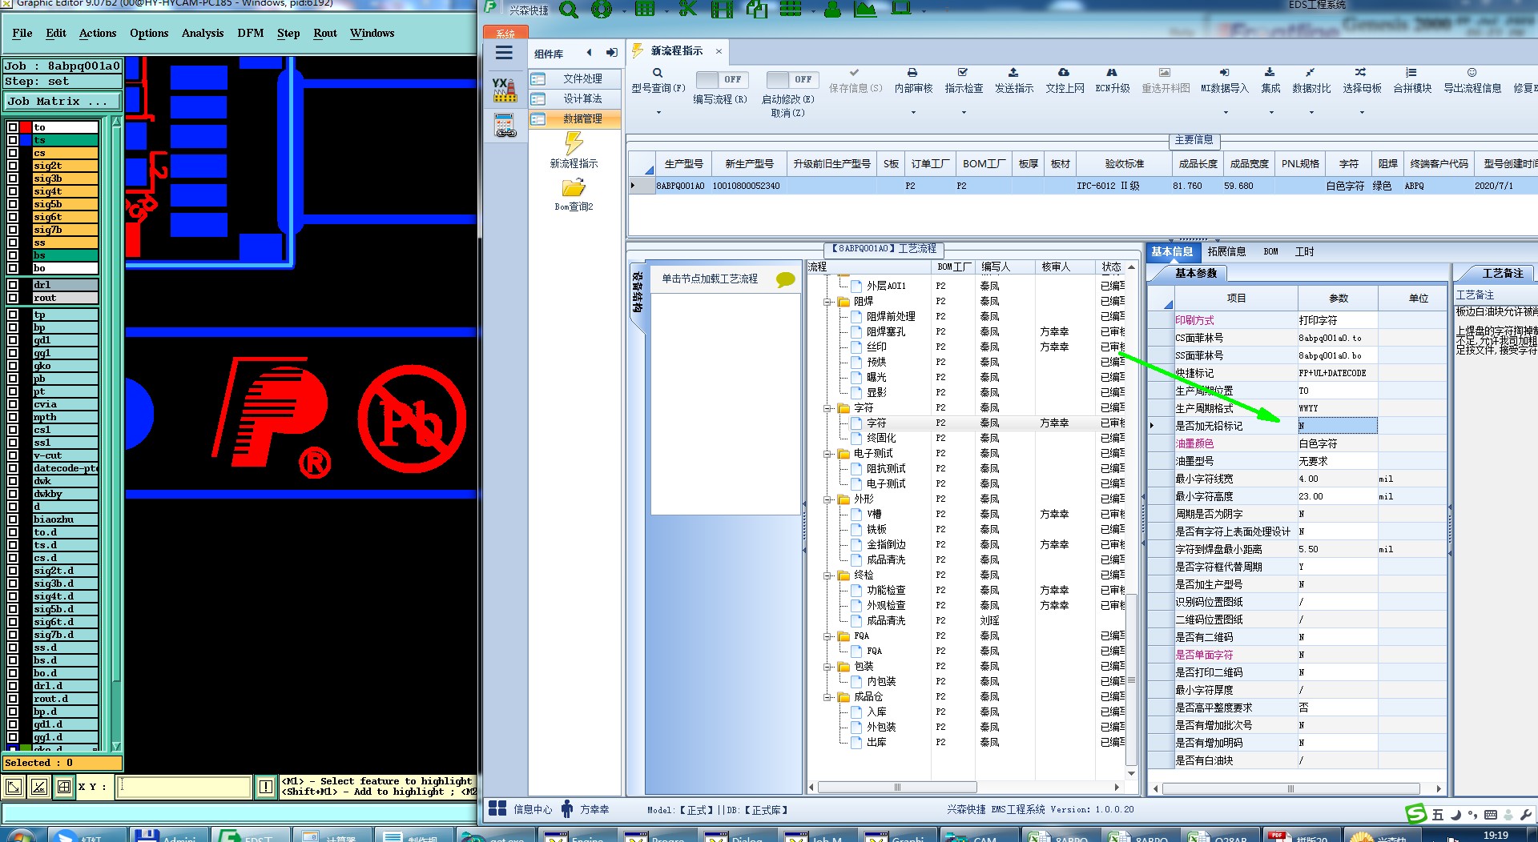Open the File menu in Graphic Editor

[22, 33]
